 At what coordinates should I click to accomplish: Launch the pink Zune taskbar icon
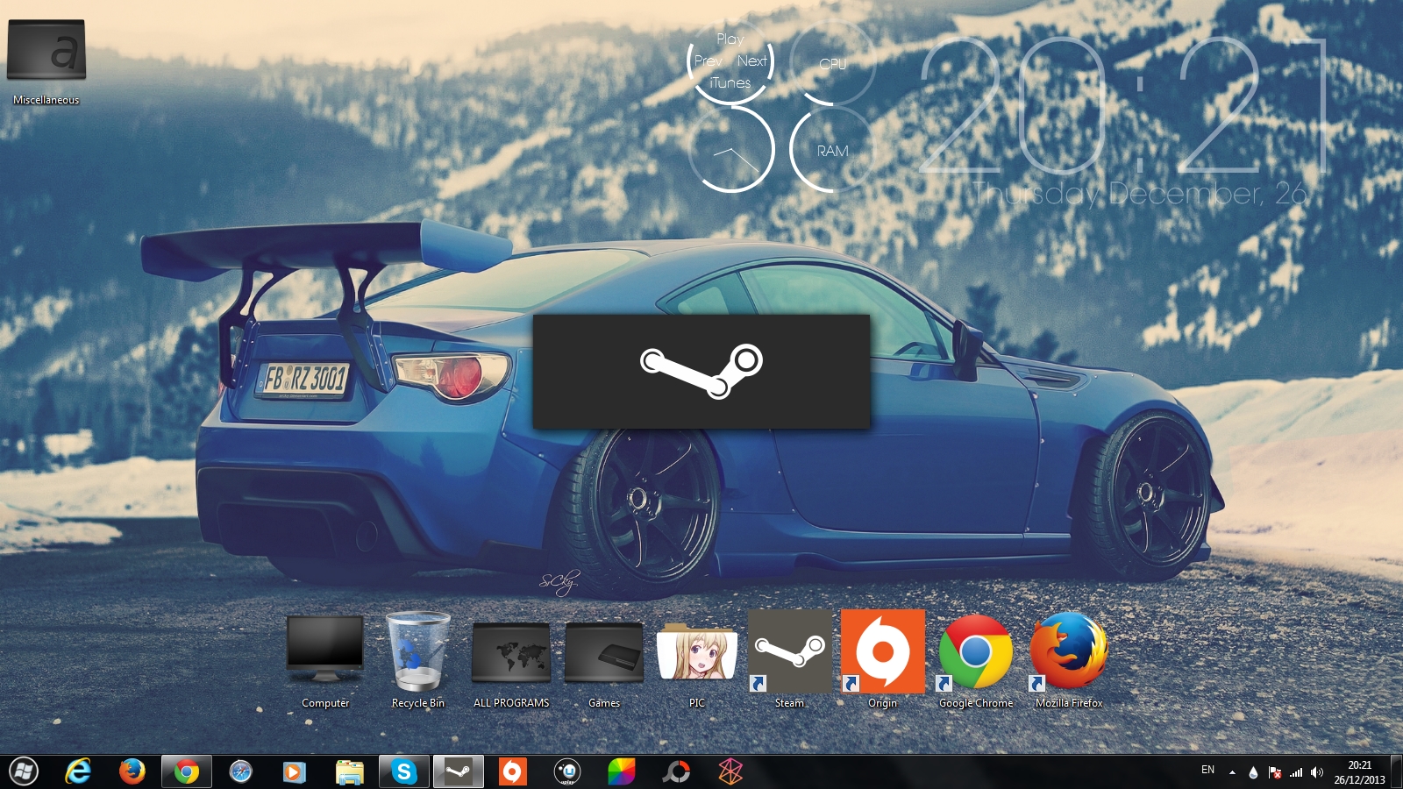tap(730, 771)
